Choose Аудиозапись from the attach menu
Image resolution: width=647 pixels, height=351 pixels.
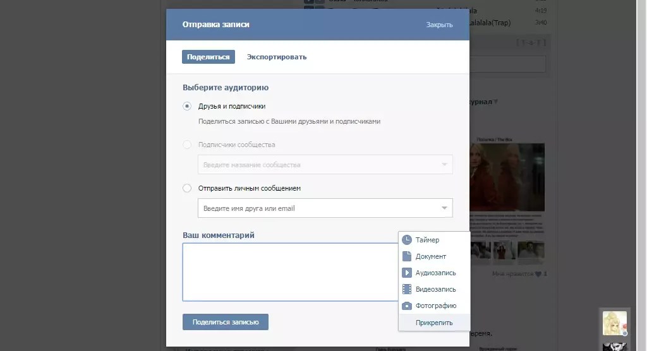tap(434, 273)
